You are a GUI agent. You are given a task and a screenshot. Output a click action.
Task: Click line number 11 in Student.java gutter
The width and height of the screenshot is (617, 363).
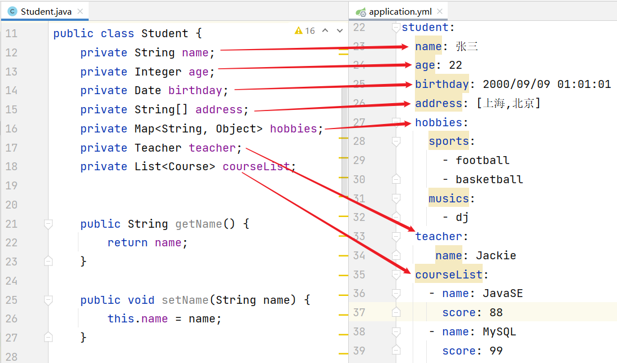point(11,33)
